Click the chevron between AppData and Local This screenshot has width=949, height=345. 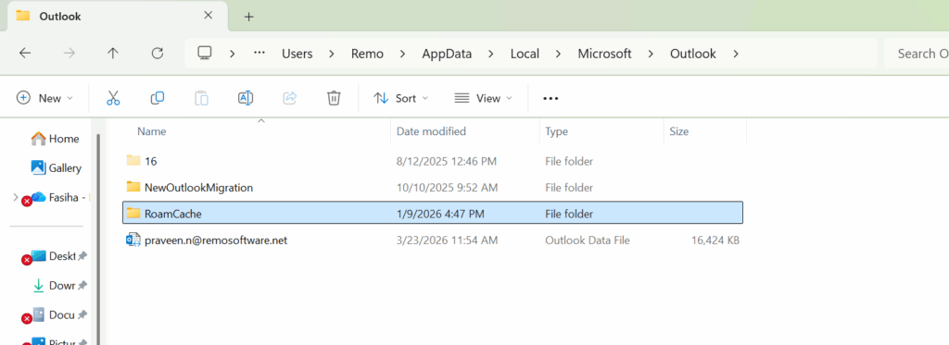click(491, 53)
